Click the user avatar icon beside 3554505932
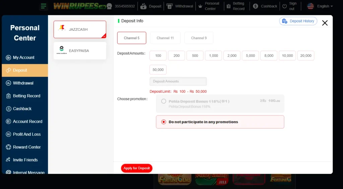Image resolution: width=343 pixels, height=189 pixels. coord(109,6)
